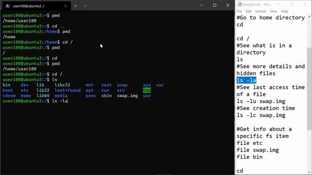Click the 'file swap.img' line in Notepad
The width and height of the screenshot is (312, 175).
point(258,150)
